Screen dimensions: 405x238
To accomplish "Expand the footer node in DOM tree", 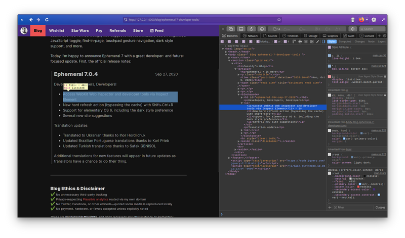I will click(229, 158).
